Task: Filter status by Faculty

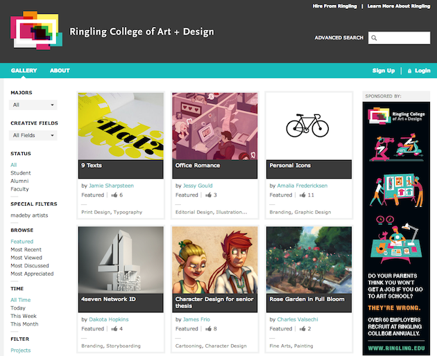Action: tap(19, 189)
